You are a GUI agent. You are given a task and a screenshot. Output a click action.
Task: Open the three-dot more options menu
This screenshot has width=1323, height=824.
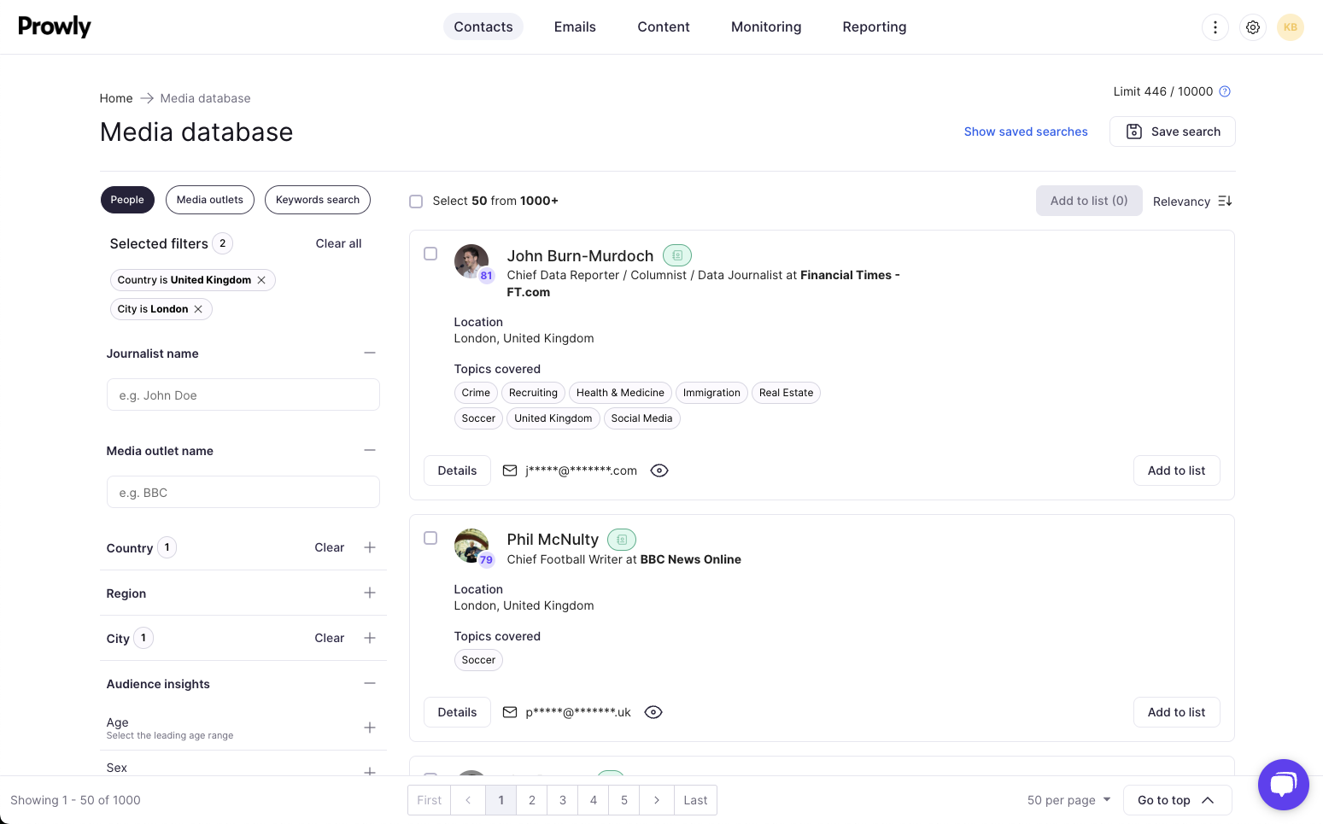click(x=1215, y=27)
